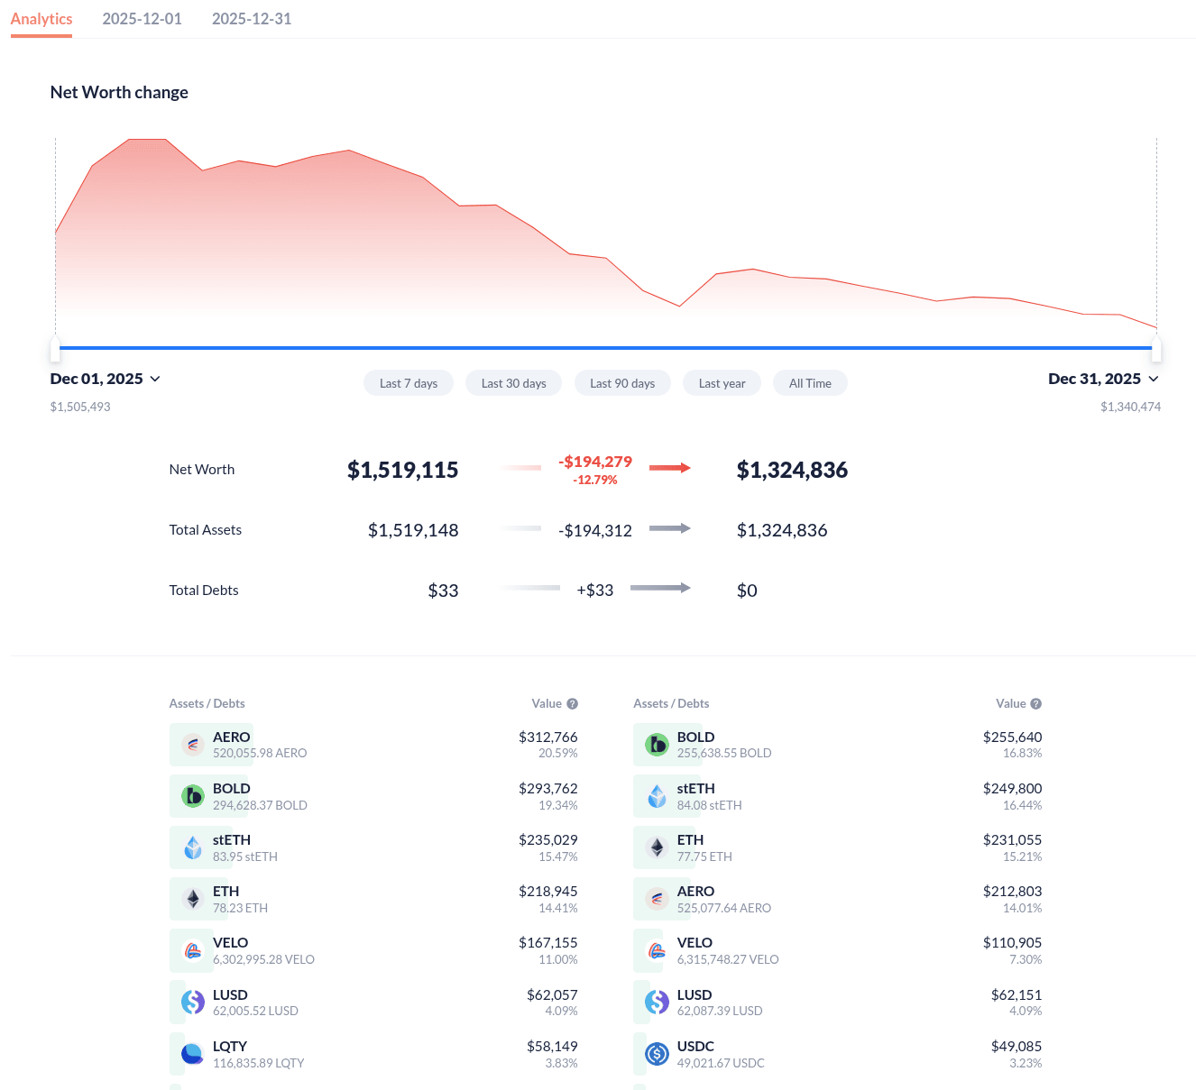
Task: Click the Last 7 days button
Action: (408, 382)
